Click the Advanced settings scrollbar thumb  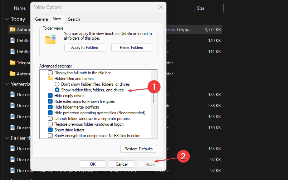pos(154,98)
